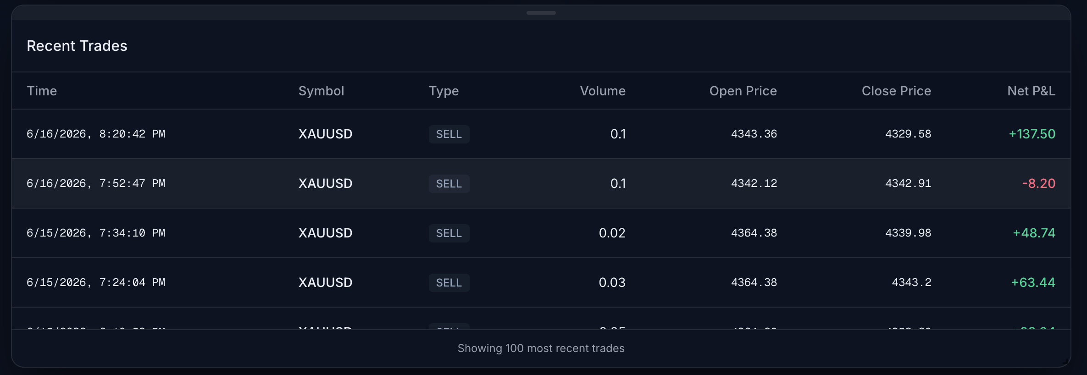Click volume 0.1 in the 8:20:42 PM row

[x=618, y=134]
